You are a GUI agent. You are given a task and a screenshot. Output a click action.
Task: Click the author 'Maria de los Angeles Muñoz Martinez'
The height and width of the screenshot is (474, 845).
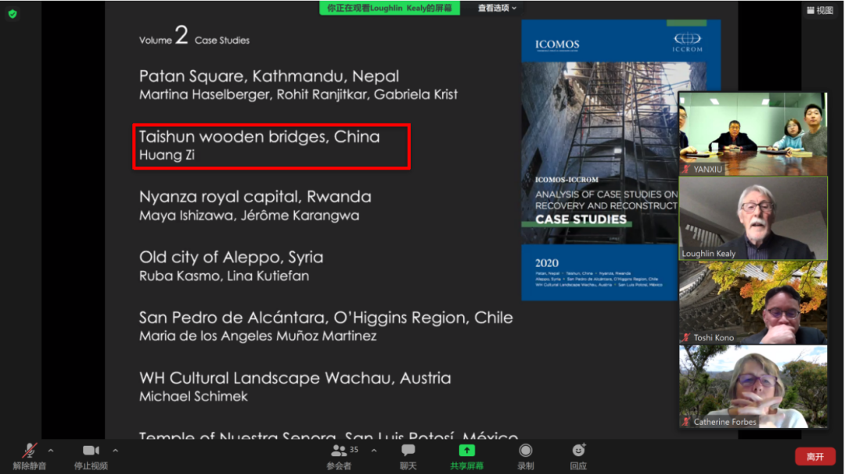(x=257, y=337)
